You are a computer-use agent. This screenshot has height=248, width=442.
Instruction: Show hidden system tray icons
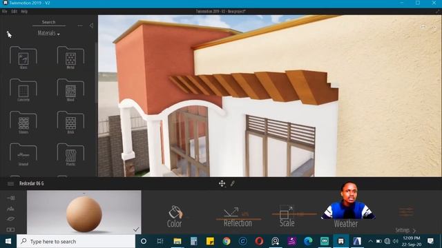click(370, 241)
